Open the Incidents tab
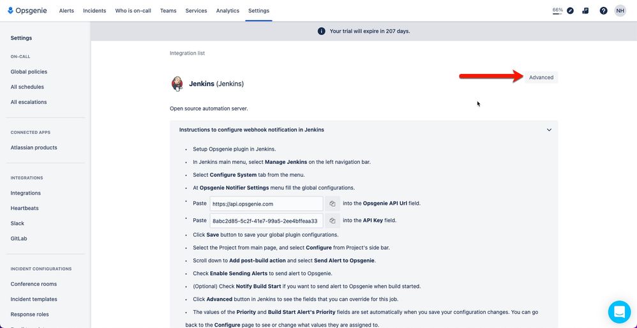The height and width of the screenshot is (328, 637). click(94, 11)
